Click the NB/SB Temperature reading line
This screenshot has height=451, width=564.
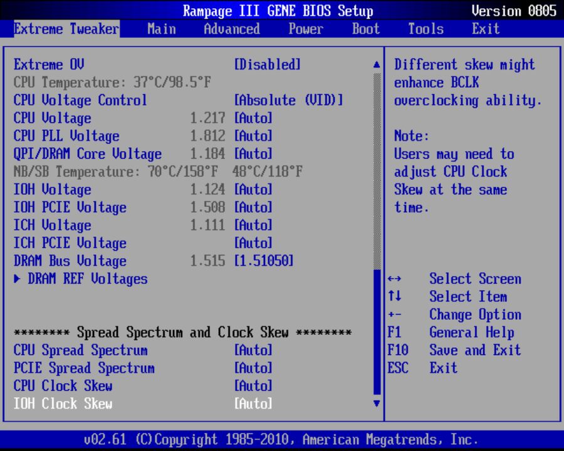(158, 172)
